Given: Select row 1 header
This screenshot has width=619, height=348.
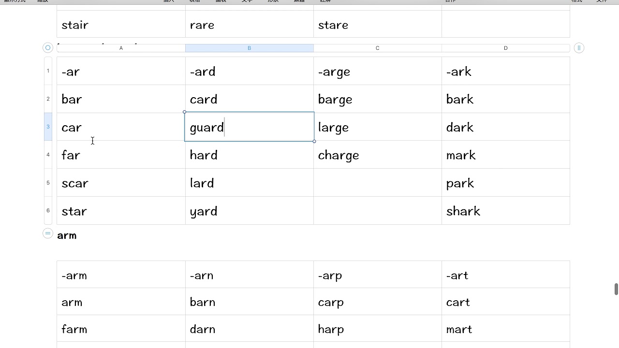Looking at the screenshot, I should tap(48, 71).
